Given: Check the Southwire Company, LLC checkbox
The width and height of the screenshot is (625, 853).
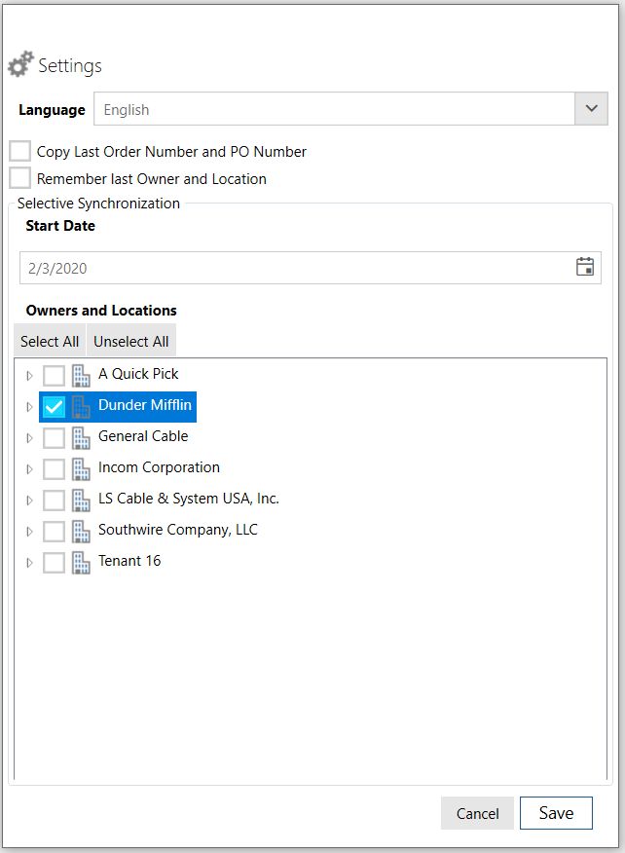Looking at the screenshot, I should click(x=54, y=532).
